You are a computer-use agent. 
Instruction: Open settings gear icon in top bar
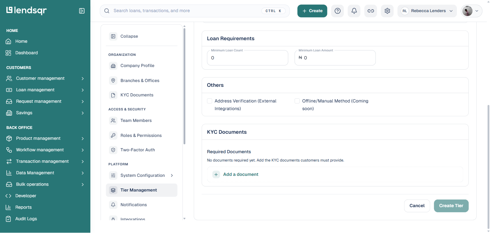387,11
